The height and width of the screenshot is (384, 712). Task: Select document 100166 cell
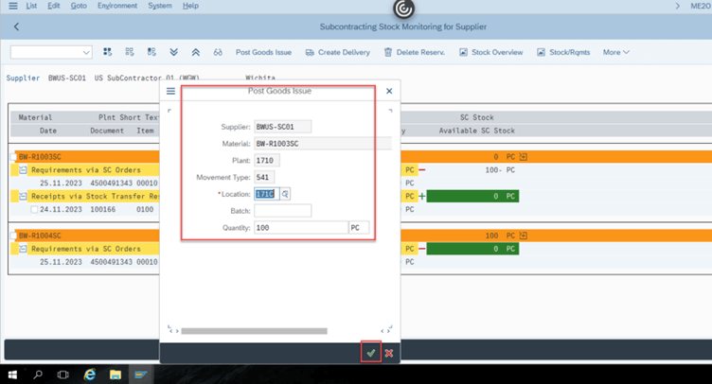(102, 209)
